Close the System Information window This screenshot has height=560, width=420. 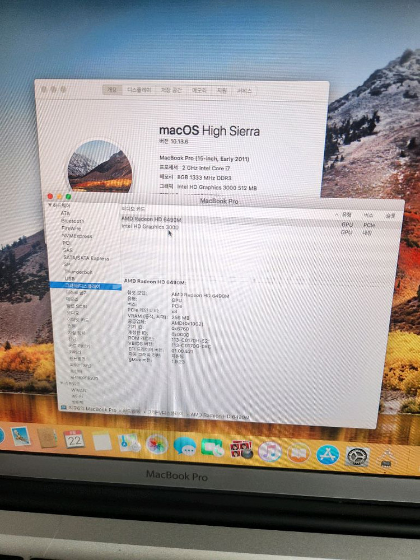pos(50,196)
